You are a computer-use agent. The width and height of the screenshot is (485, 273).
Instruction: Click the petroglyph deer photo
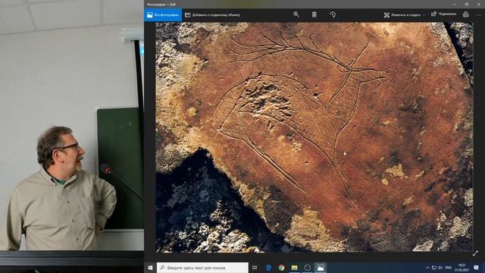click(314, 137)
